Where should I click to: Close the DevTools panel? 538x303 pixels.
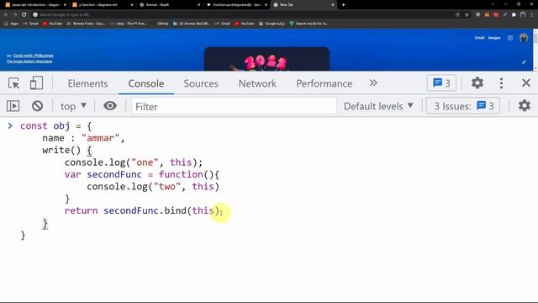526,83
